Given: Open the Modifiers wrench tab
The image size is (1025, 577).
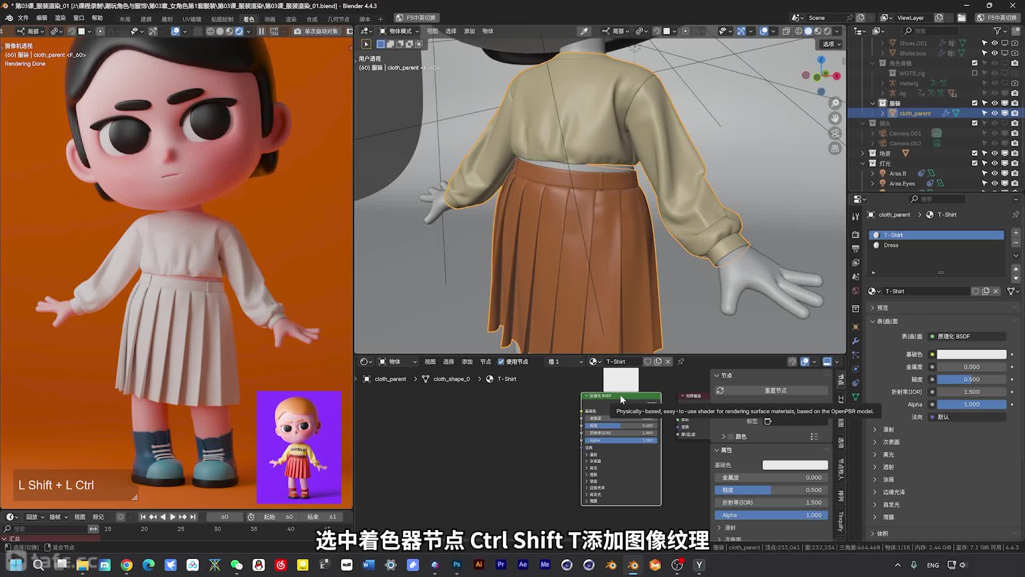Looking at the screenshot, I should [x=856, y=341].
